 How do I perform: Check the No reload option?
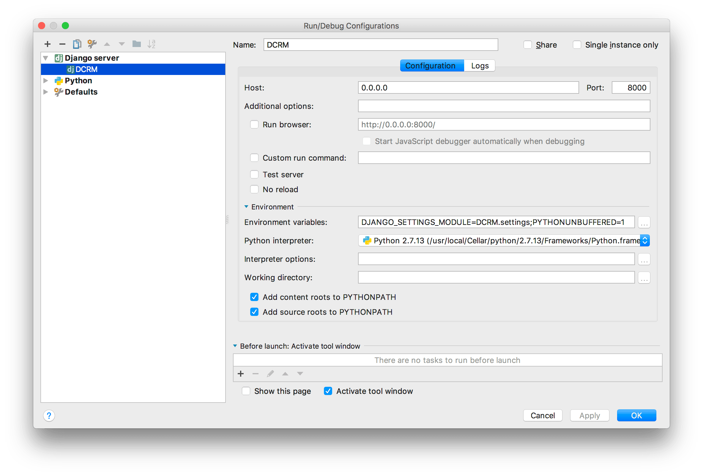[254, 189]
